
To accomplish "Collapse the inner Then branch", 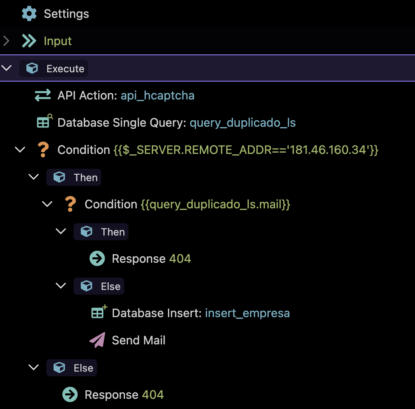I will [61, 232].
